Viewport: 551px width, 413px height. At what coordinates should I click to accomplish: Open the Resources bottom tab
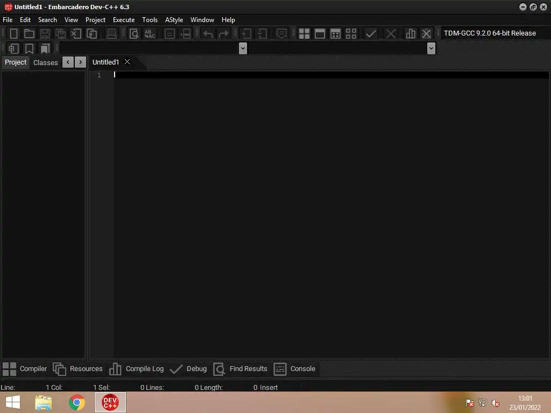pyautogui.click(x=77, y=369)
